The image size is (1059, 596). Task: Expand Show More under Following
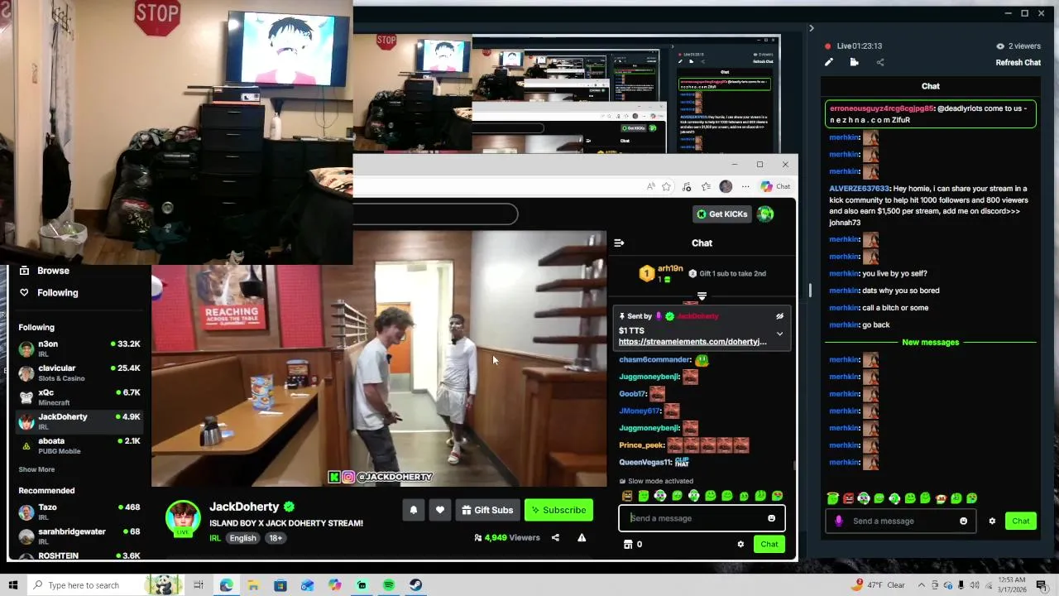(36, 469)
